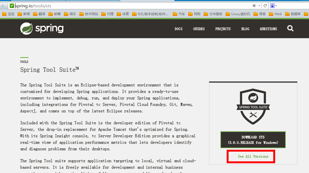Screen dimensions: 309x173
Task: Open the 新闻 bookmark folder
Action: pyautogui.click(x=24, y=14)
